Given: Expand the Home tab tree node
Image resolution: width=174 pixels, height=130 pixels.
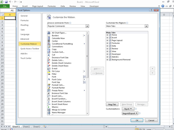Looking at the screenshot, I should [107, 35].
